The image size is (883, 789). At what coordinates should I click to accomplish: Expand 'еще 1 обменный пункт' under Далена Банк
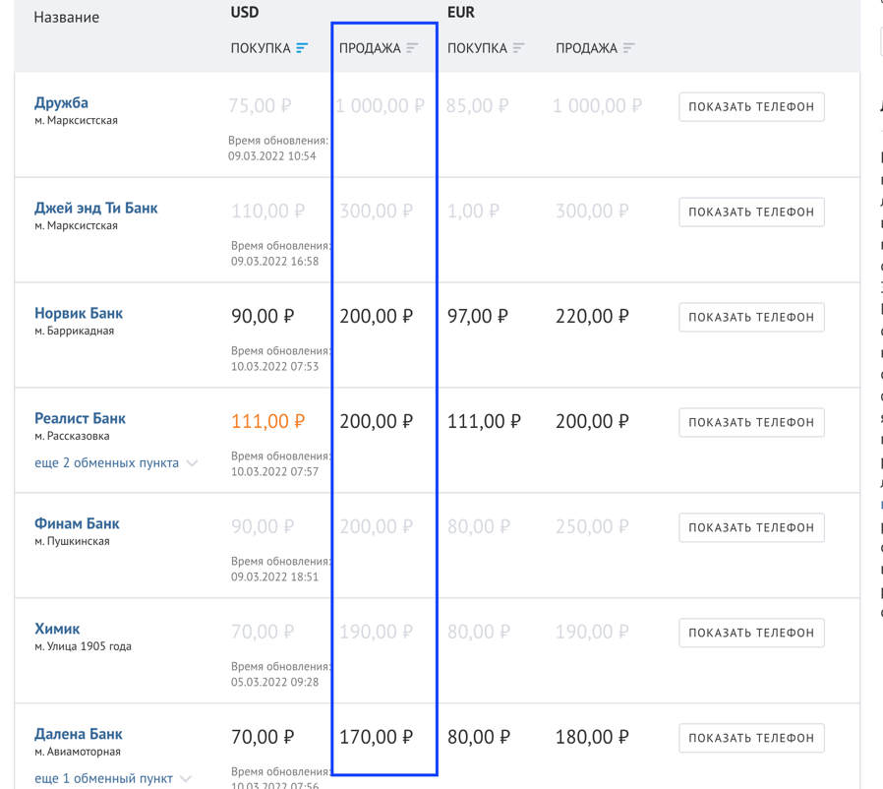click(x=113, y=778)
